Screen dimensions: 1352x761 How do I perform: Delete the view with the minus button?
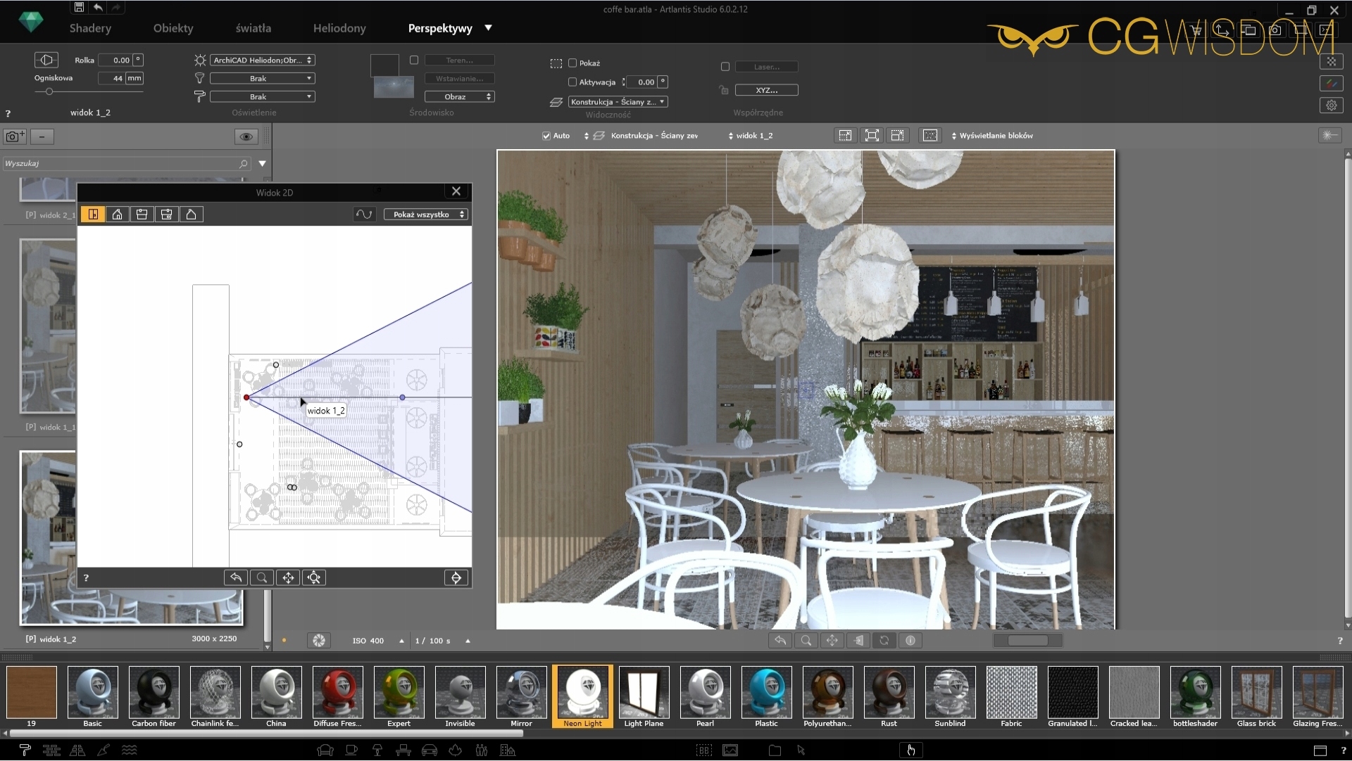42,136
